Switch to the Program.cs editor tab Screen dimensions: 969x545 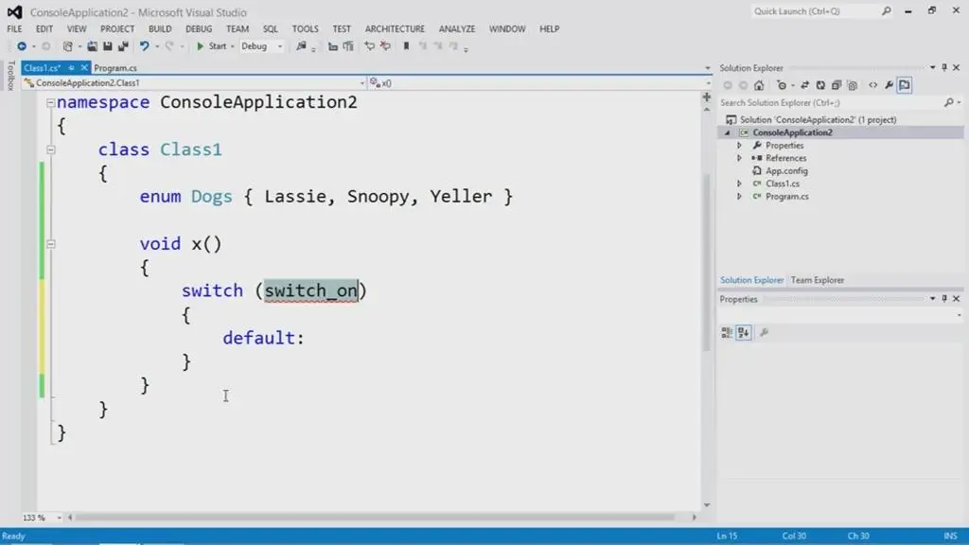[x=115, y=68]
